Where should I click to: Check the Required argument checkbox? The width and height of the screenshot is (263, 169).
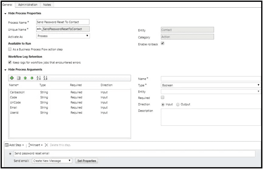pos(163,97)
